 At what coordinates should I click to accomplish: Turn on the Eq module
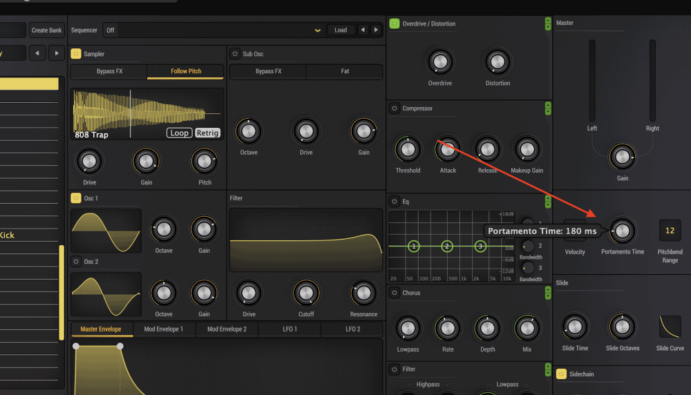click(x=395, y=201)
